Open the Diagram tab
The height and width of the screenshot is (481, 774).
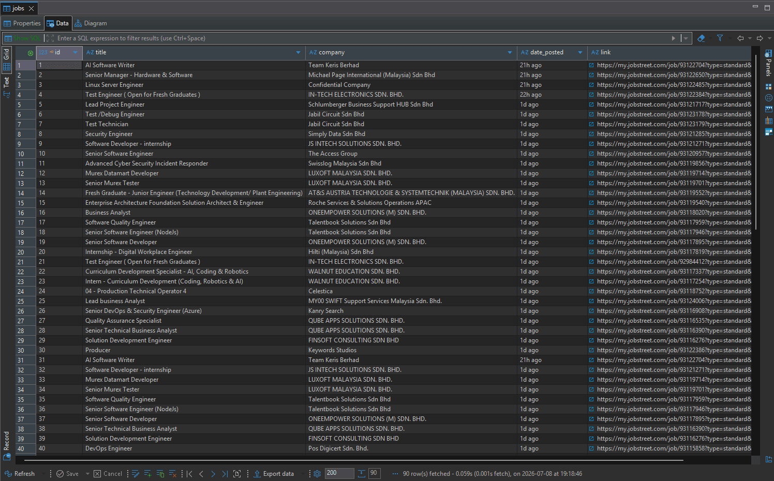coord(91,23)
